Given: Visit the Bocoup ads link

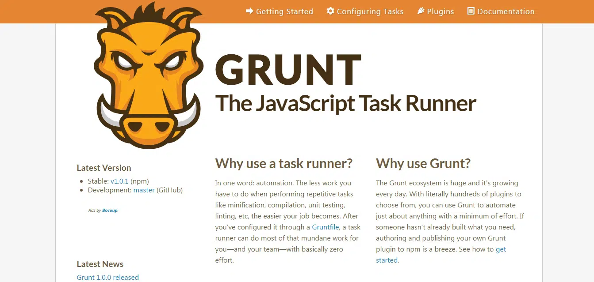Looking at the screenshot, I should click(110, 211).
